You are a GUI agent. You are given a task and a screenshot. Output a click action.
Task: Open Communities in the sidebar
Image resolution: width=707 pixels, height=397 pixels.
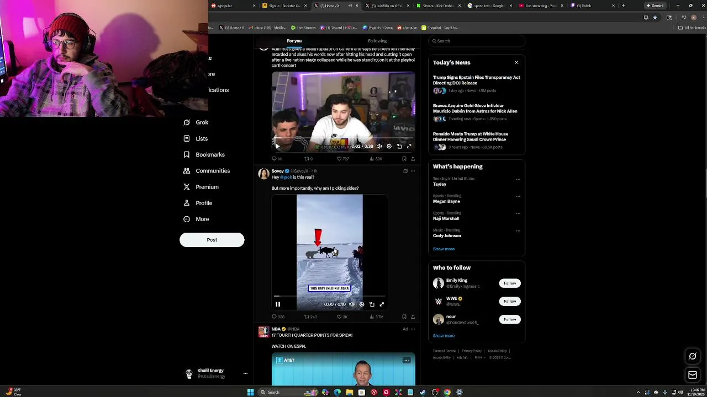(x=207, y=171)
